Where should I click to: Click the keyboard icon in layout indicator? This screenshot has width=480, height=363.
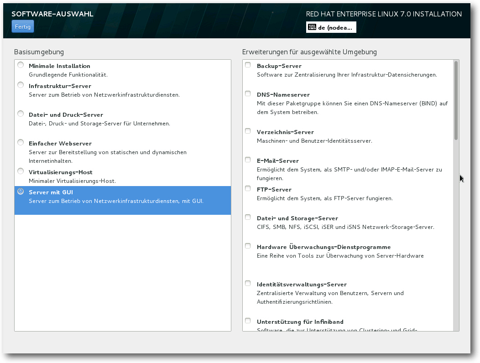click(x=312, y=27)
